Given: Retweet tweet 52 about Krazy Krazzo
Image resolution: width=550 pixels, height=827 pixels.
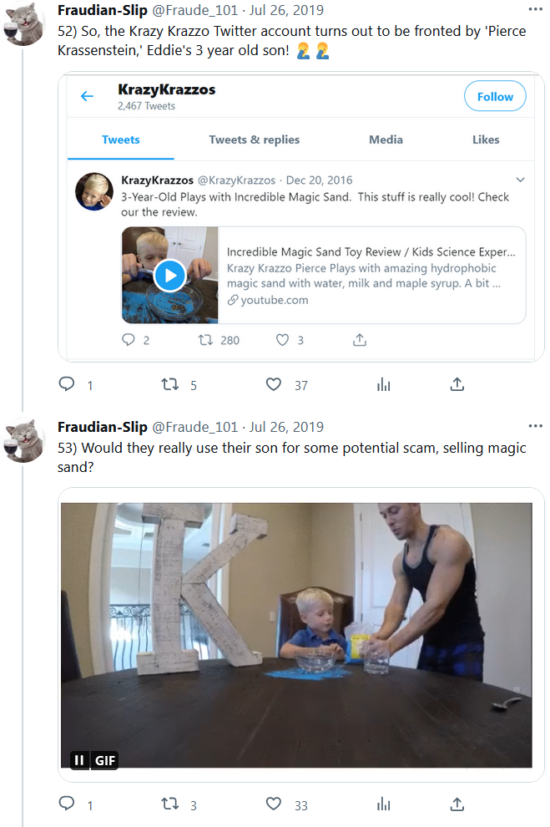Looking at the screenshot, I should click(x=170, y=384).
